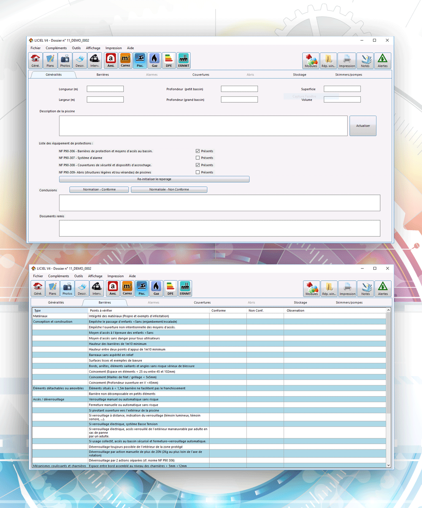
Task: Open Notes icon in the upper window
Action: (365, 61)
